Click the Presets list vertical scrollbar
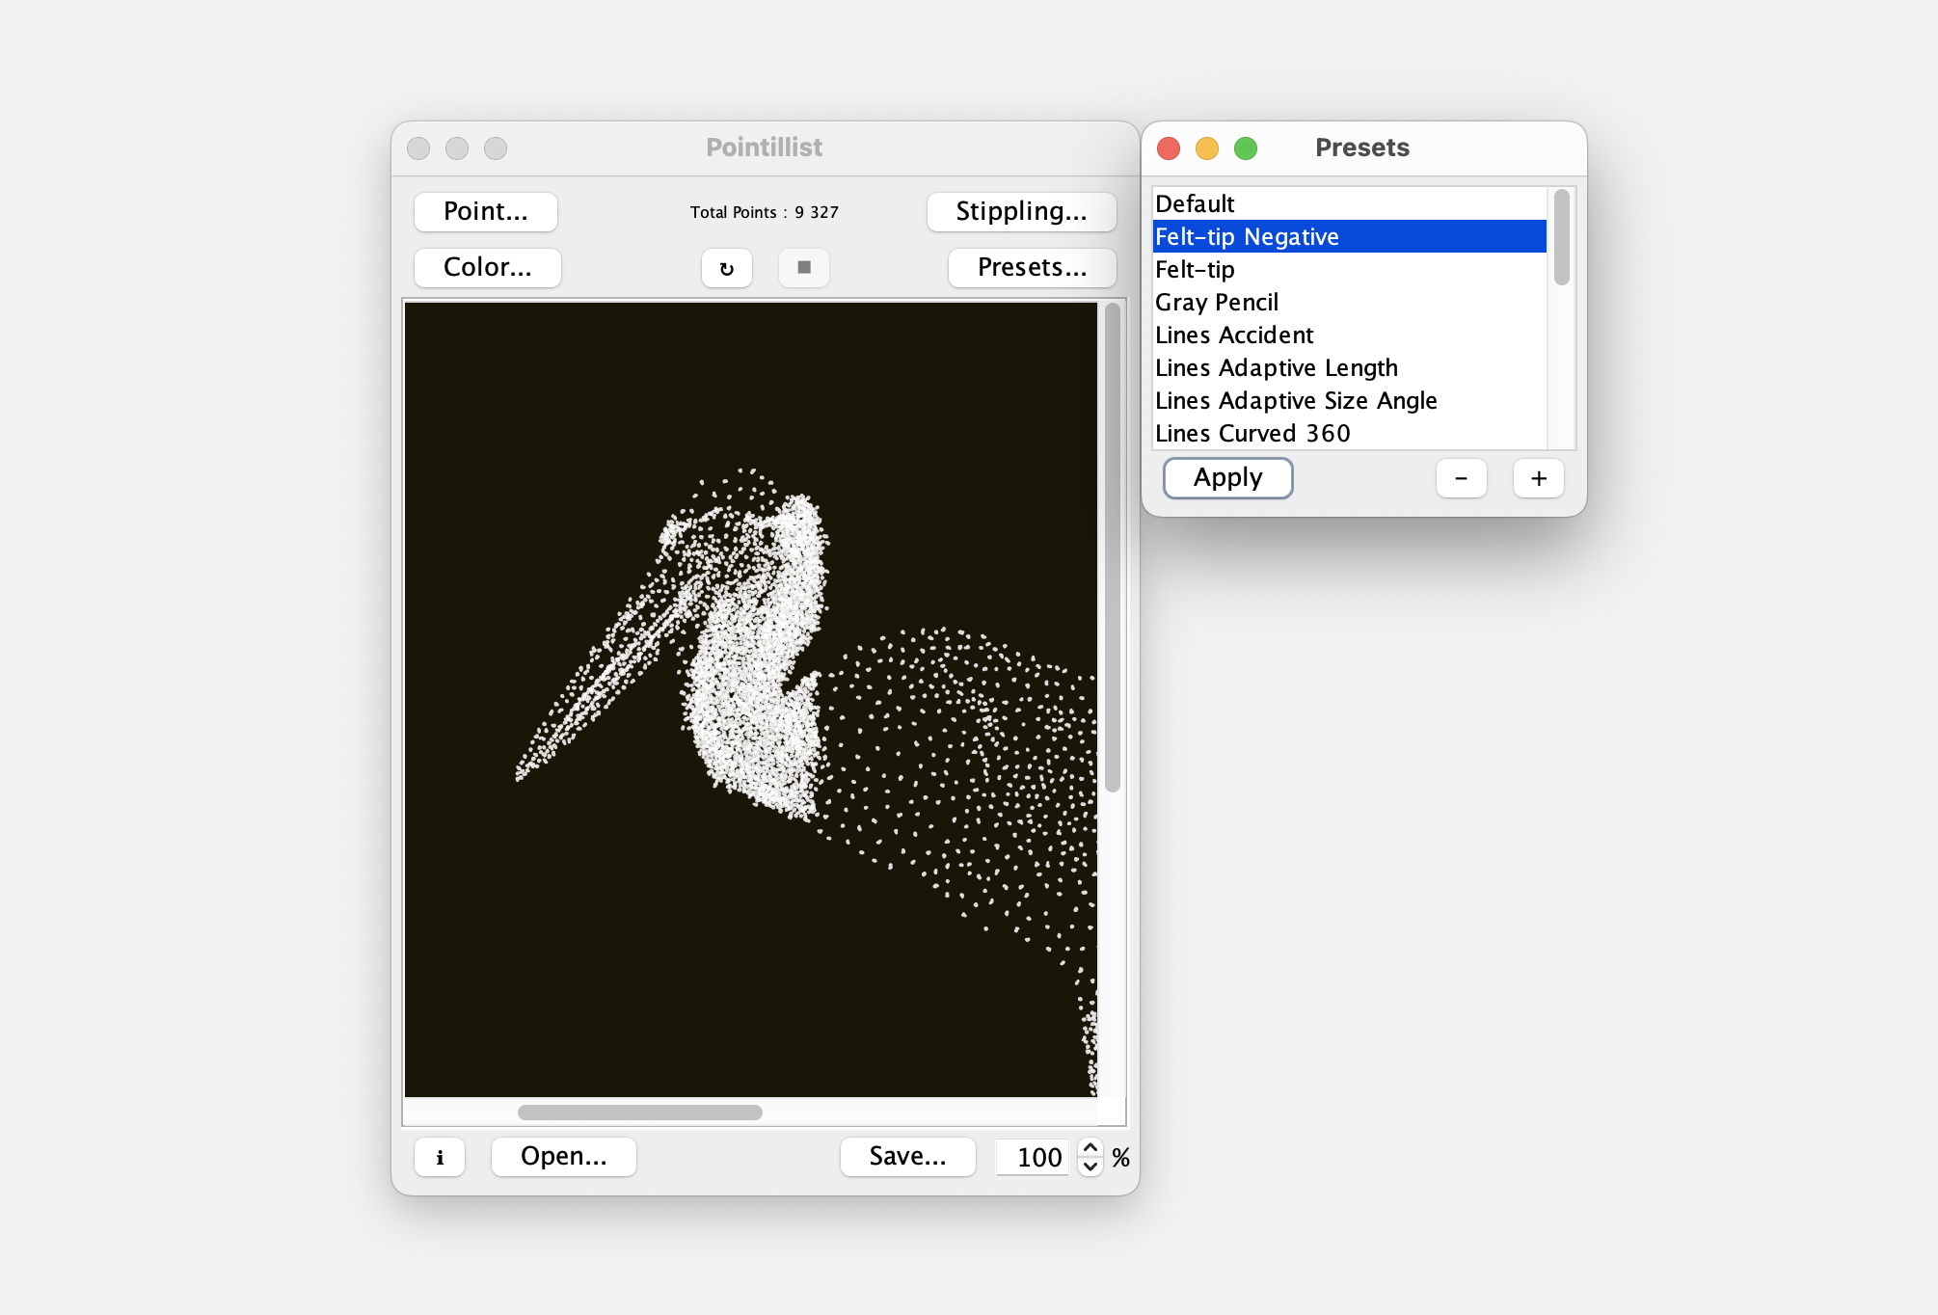The height and width of the screenshot is (1315, 1938). point(1561,238)
